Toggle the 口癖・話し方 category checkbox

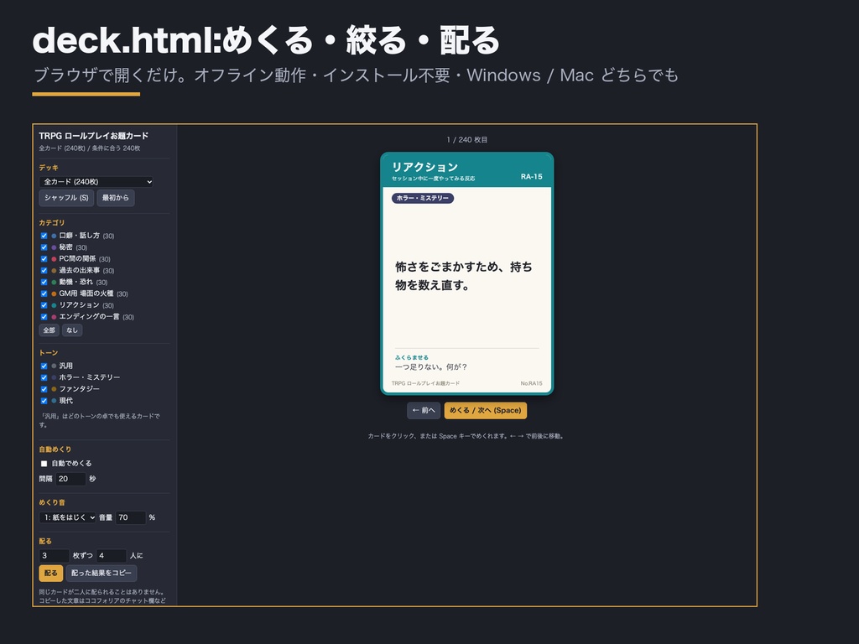coord(44,236)
